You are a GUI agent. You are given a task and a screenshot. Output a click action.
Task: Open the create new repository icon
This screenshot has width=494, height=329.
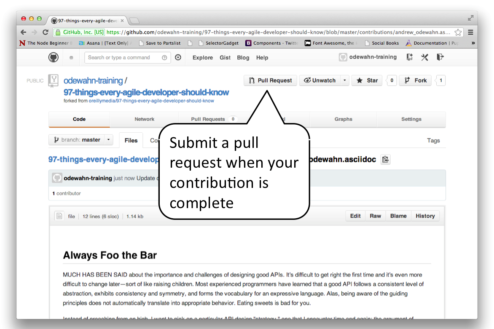(409, 56)
